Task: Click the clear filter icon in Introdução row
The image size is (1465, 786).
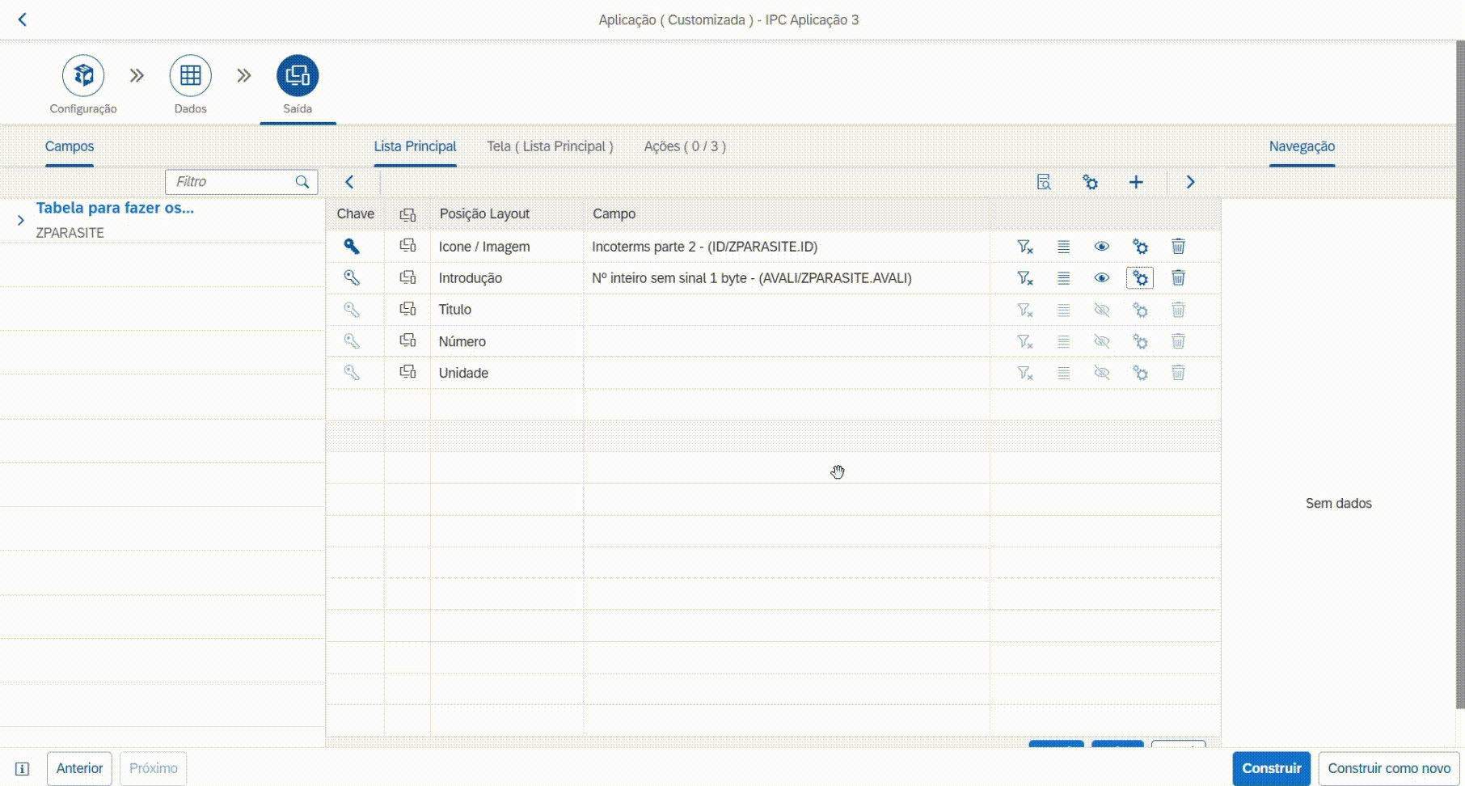Action: [x=1024, y=278]
